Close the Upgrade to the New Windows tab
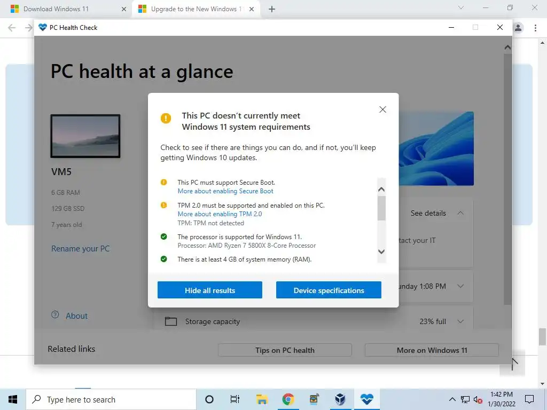 tap(252, 9)
